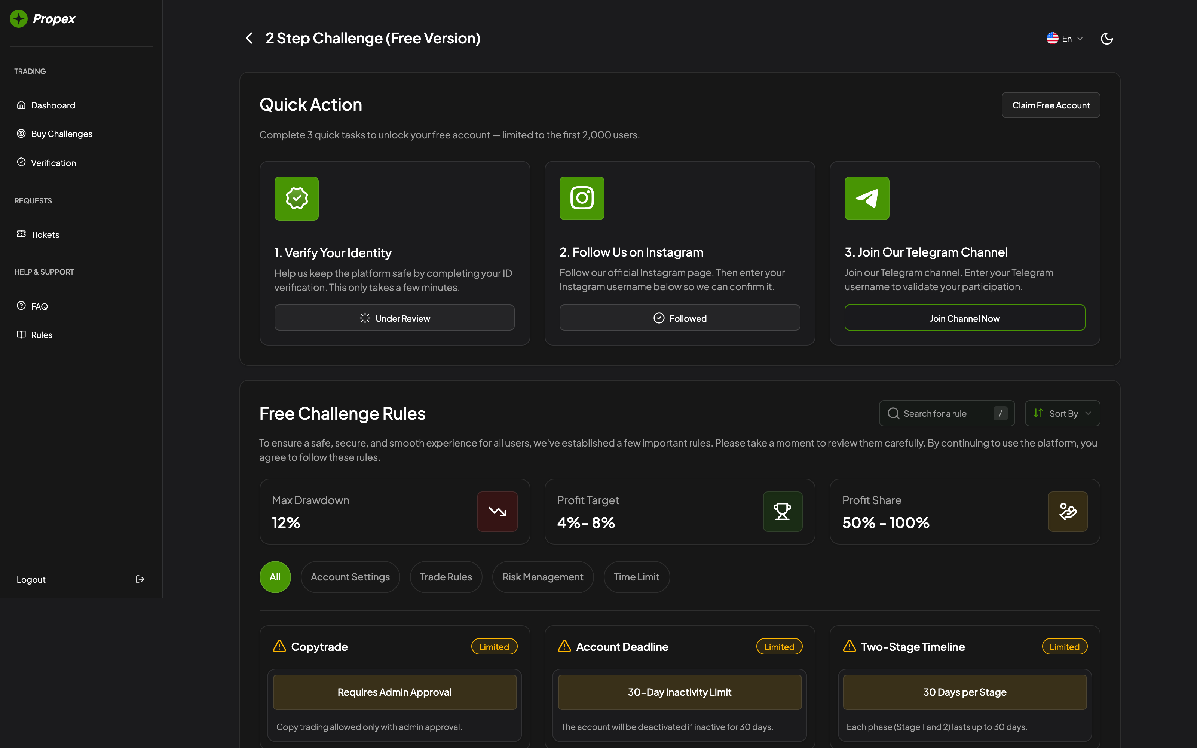Click the Profit Share hand-coins icon
Viewport: 1197px width, 748px height.
[x=1068, y=512]
